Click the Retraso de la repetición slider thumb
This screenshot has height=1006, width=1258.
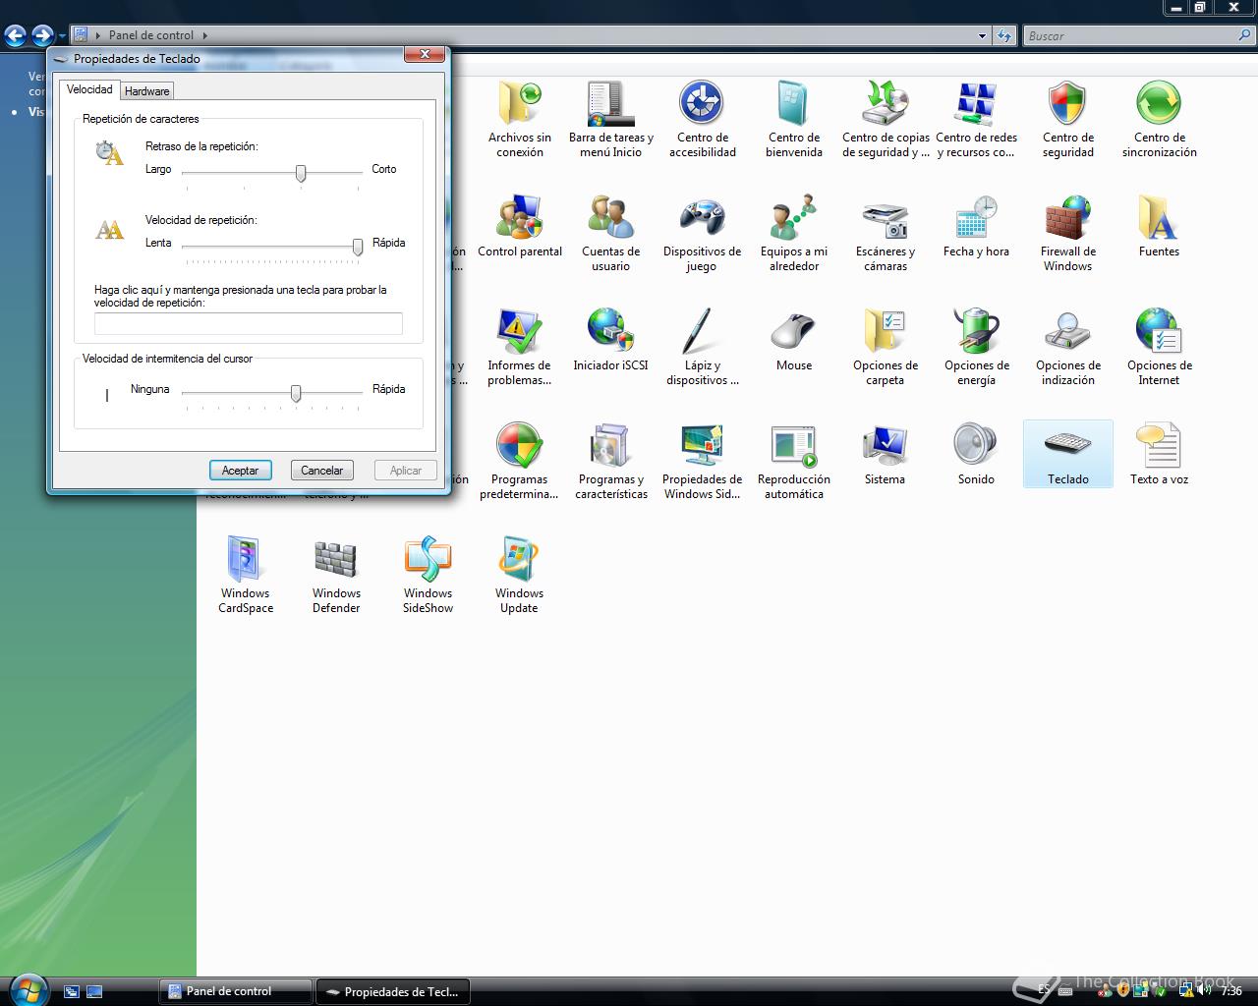pos(301,173)
